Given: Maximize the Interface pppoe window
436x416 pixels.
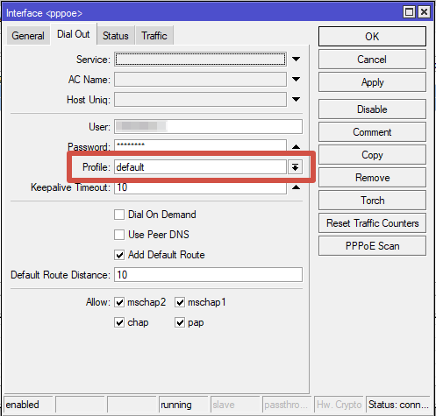Looking at the screenshot, I should pyautogui.click(x=409, y=12).
